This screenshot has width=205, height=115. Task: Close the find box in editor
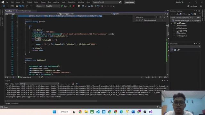(165, 17)
